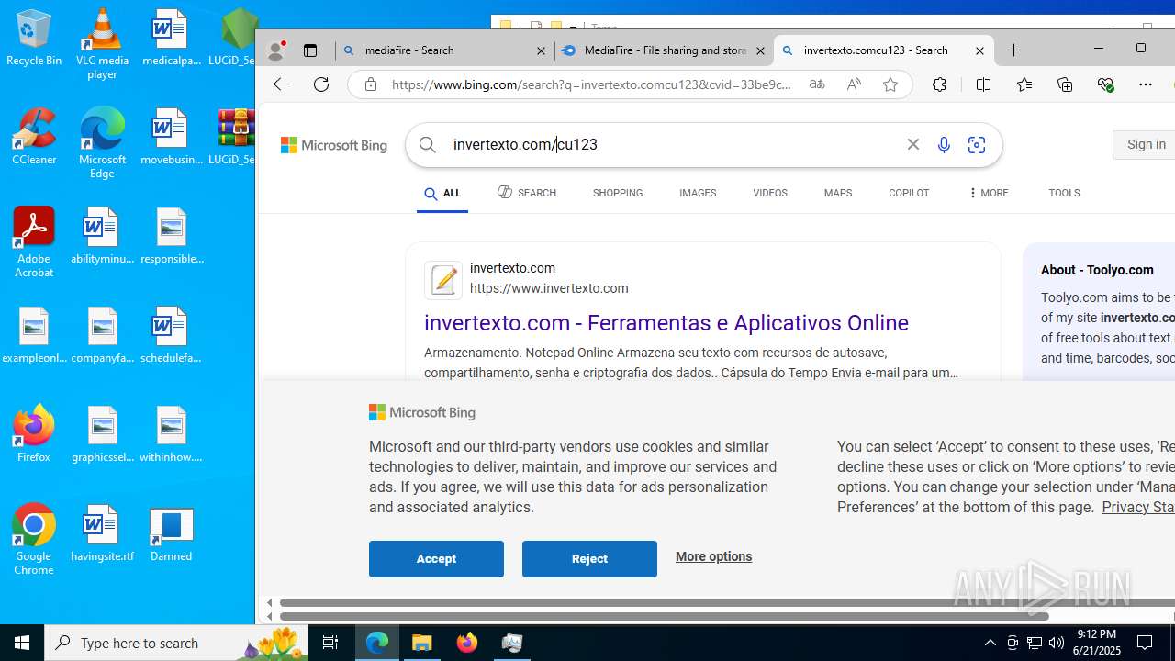Launch Google Chrome desktop shortcut

34,539
